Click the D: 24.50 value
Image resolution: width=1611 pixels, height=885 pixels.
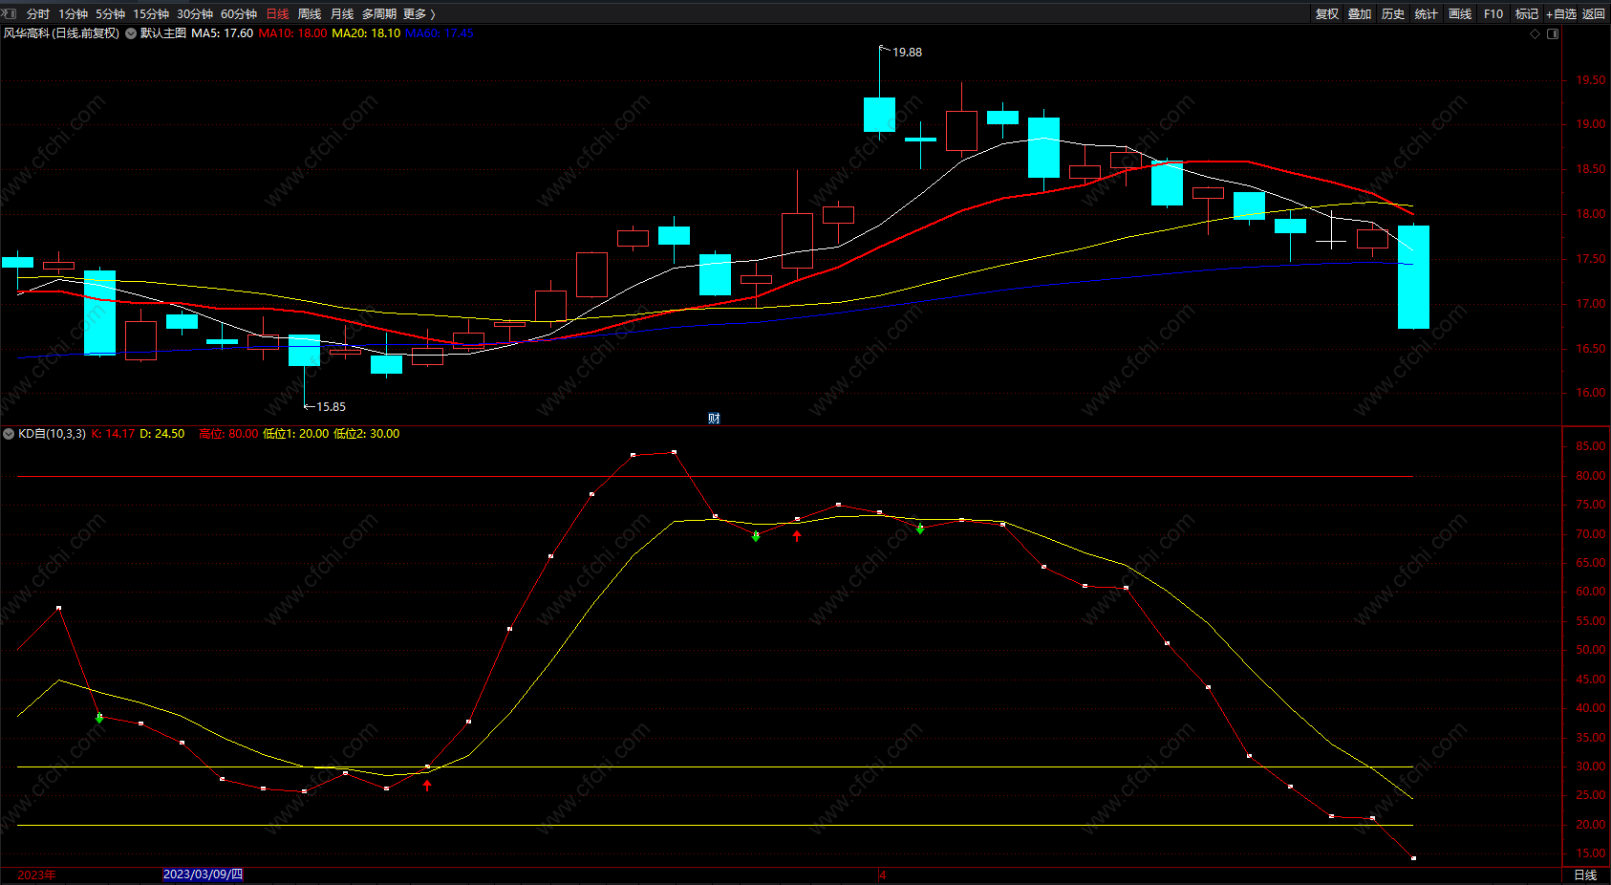(162, 434)
